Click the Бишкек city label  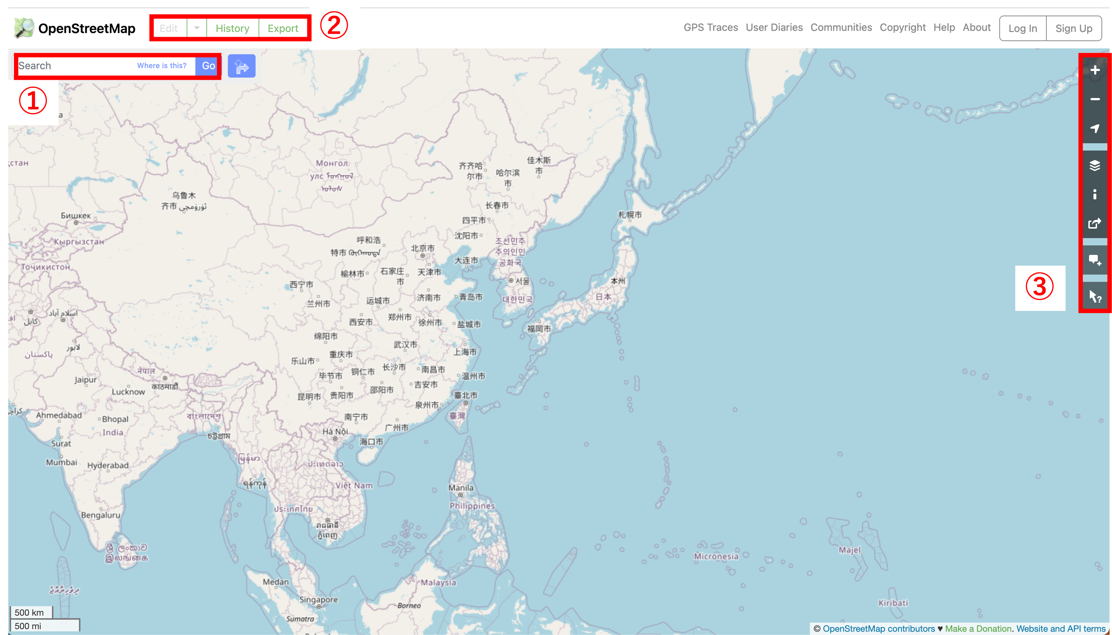click(76, 216)
